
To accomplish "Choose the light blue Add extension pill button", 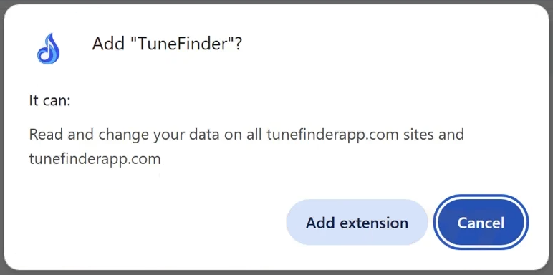I will point(357,223).
